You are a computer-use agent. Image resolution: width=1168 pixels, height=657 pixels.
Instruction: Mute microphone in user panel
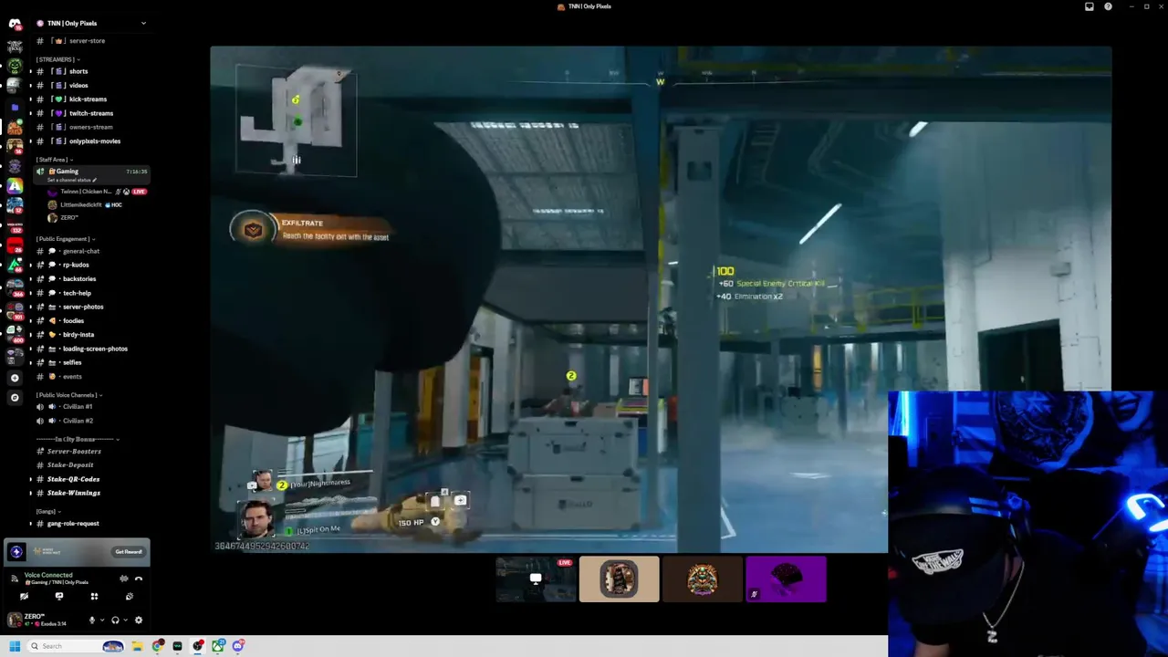click(x=91, y=620)
